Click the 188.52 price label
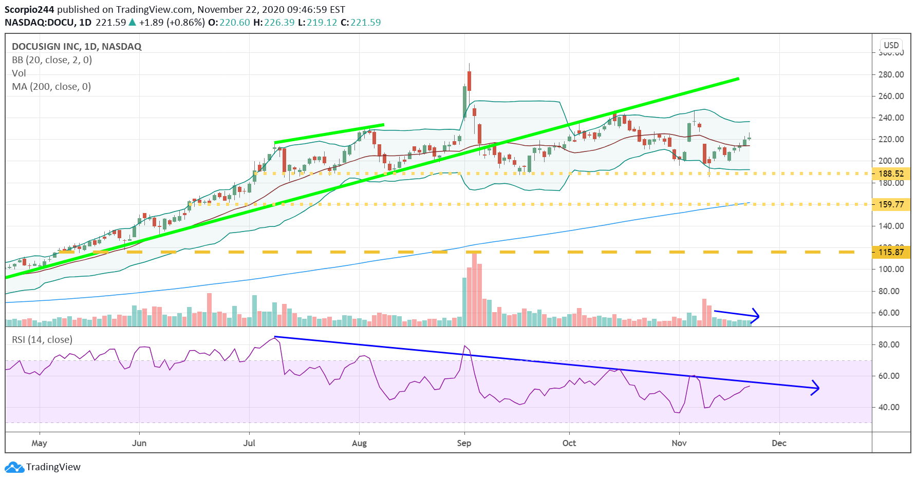The image size is (916, 481). 891,174
